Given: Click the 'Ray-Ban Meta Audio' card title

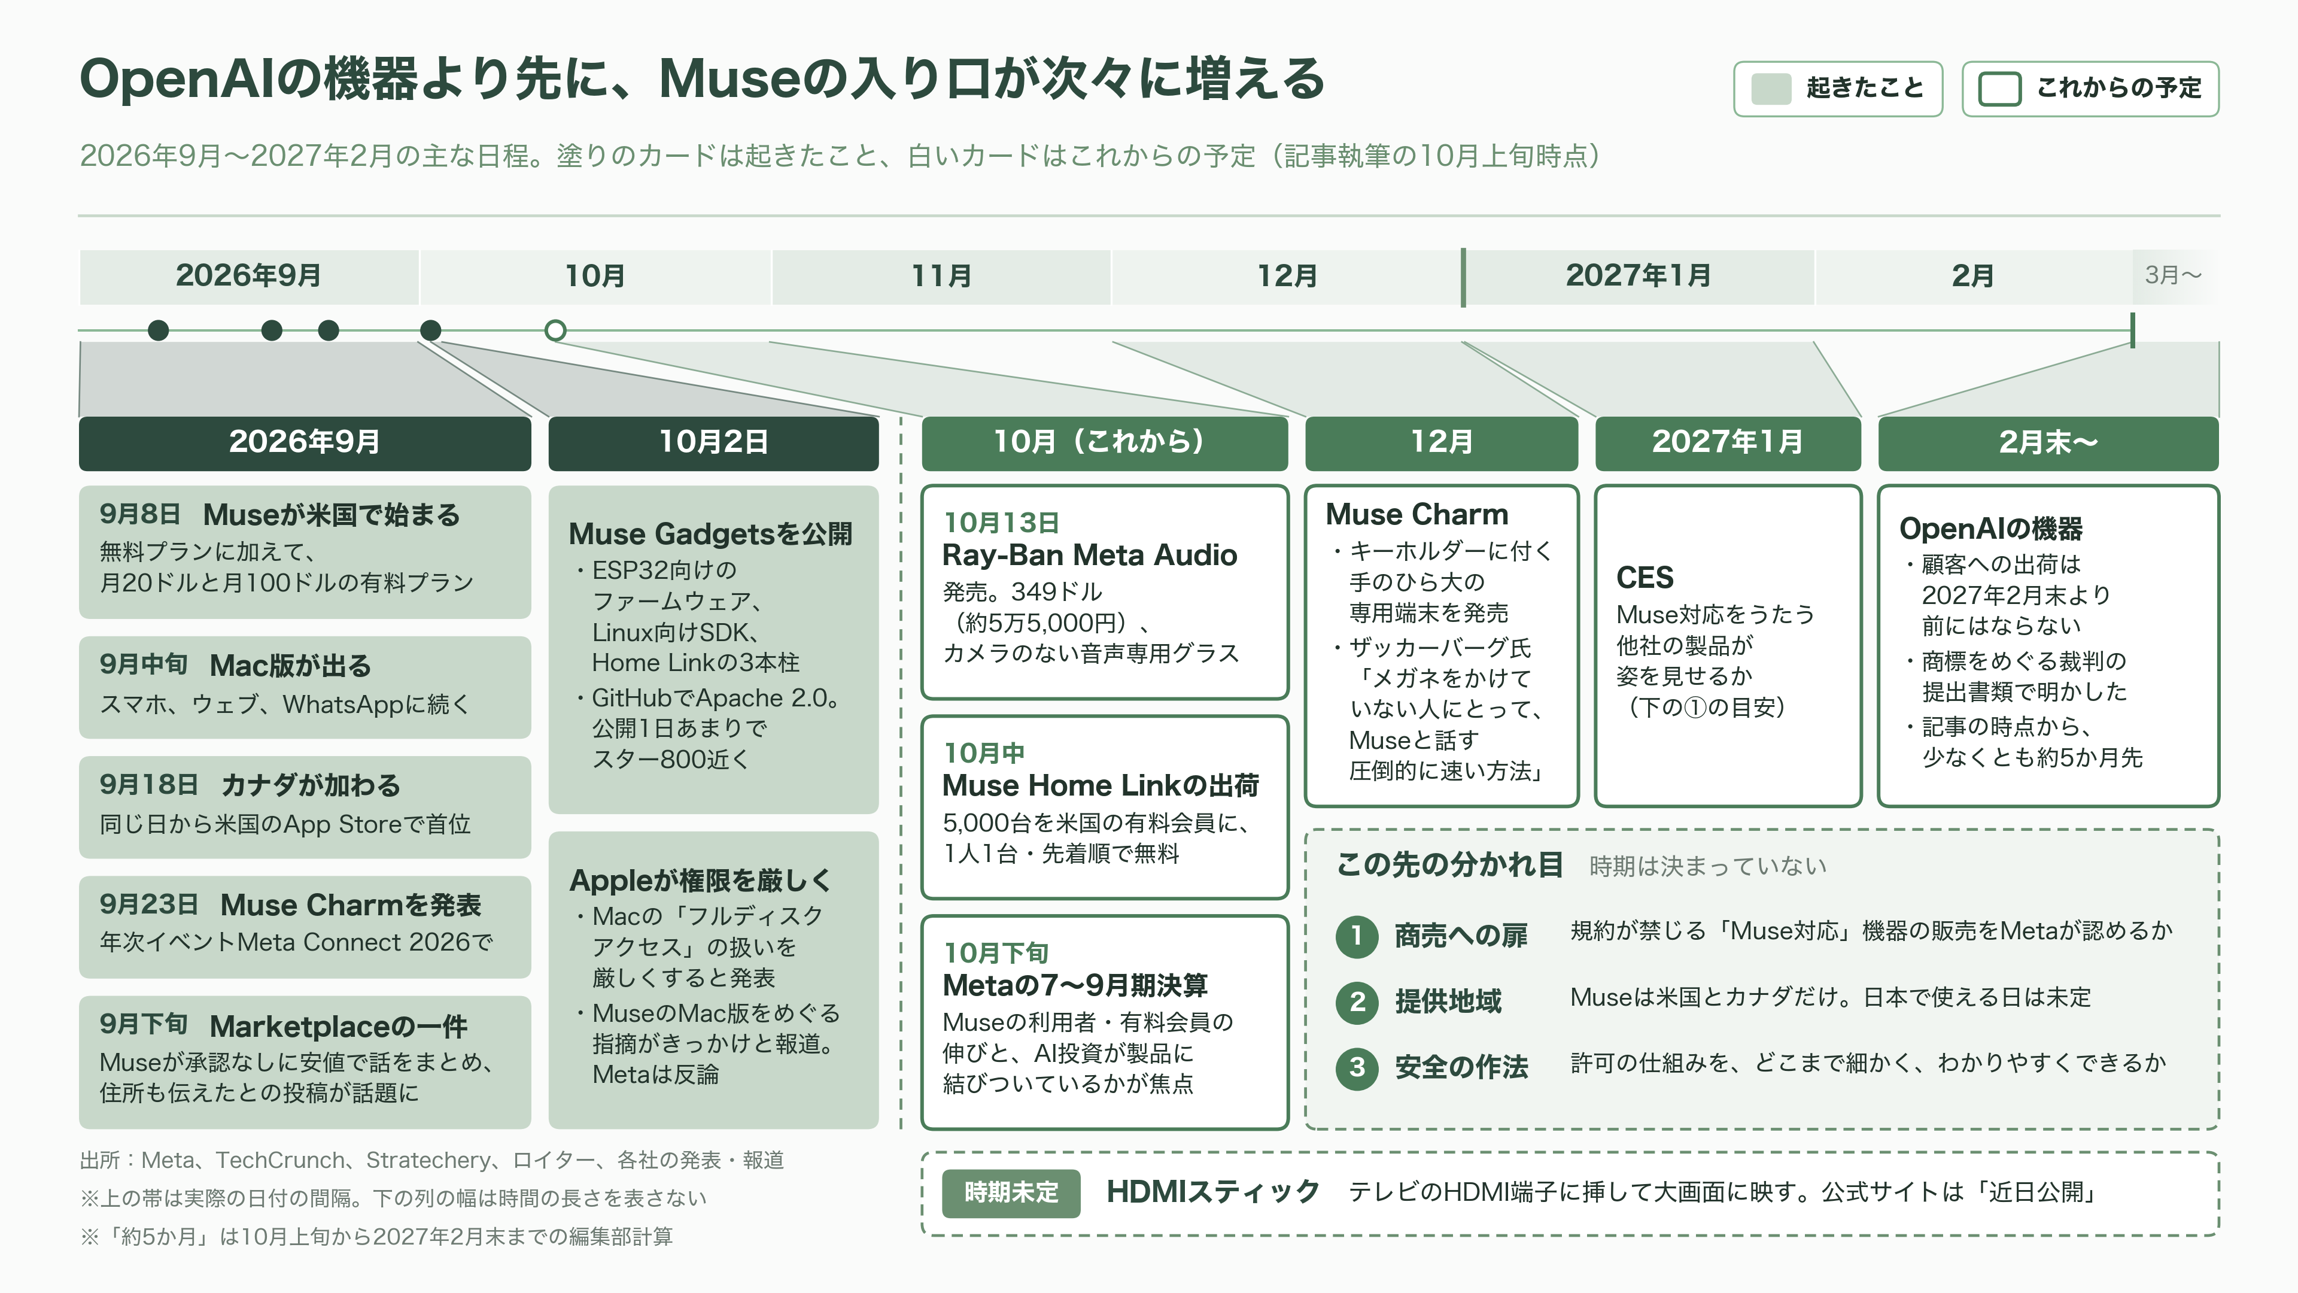Looking at the screenshot, I should pyautogui.click(x=1089, y=556).
